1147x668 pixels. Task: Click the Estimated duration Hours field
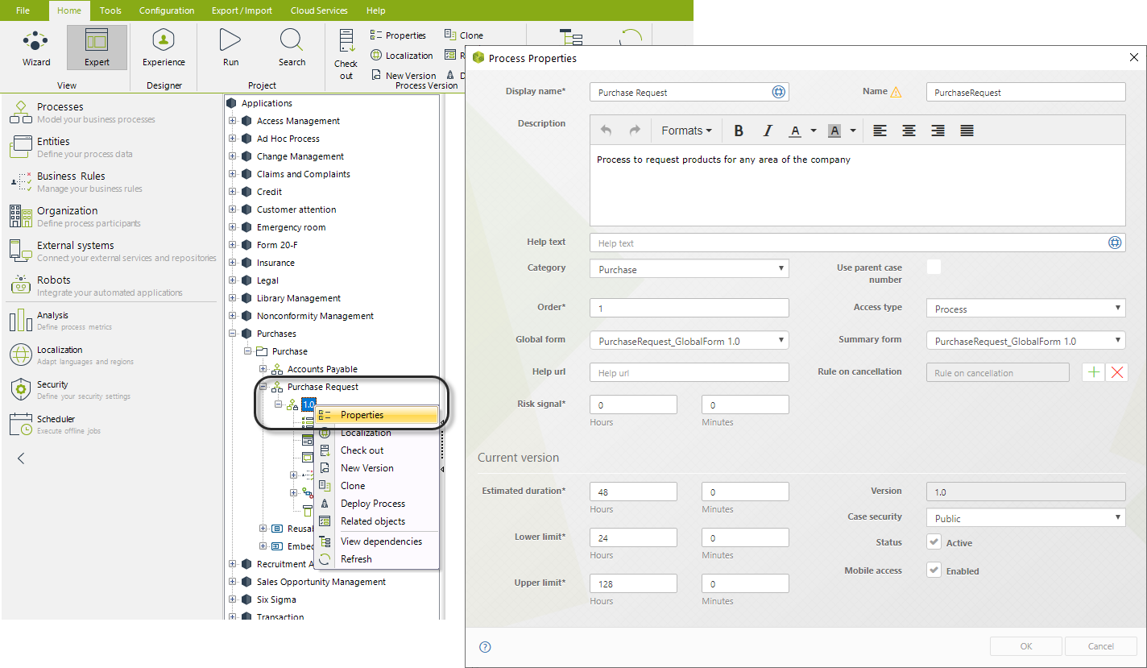tap(633, 492)
